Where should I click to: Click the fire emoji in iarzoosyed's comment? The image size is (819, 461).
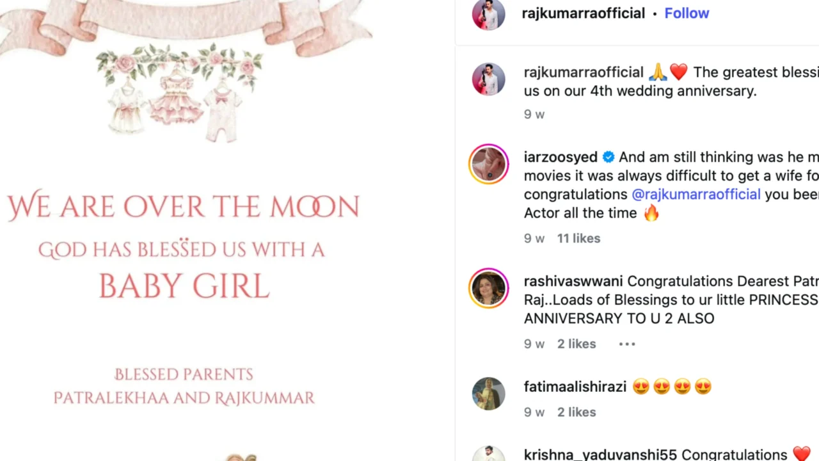click(x=651, y=213)
